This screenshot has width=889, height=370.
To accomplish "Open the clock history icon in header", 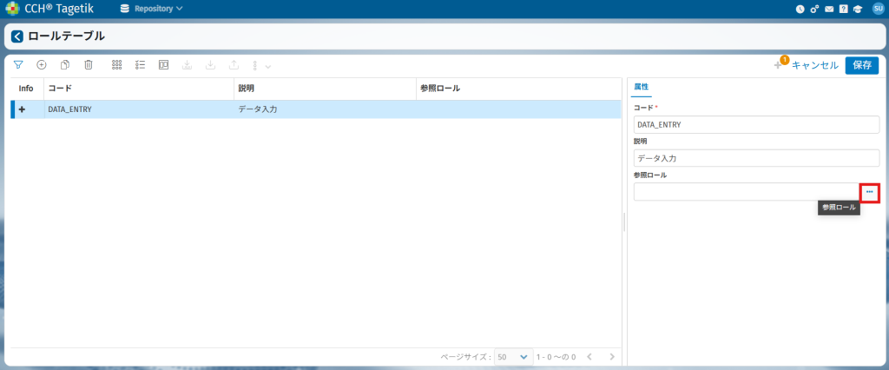I will (800, 9).
